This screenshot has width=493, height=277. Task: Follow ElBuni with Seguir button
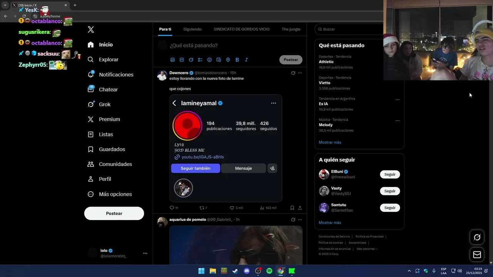pyautogui.click(x=390, y=174)
